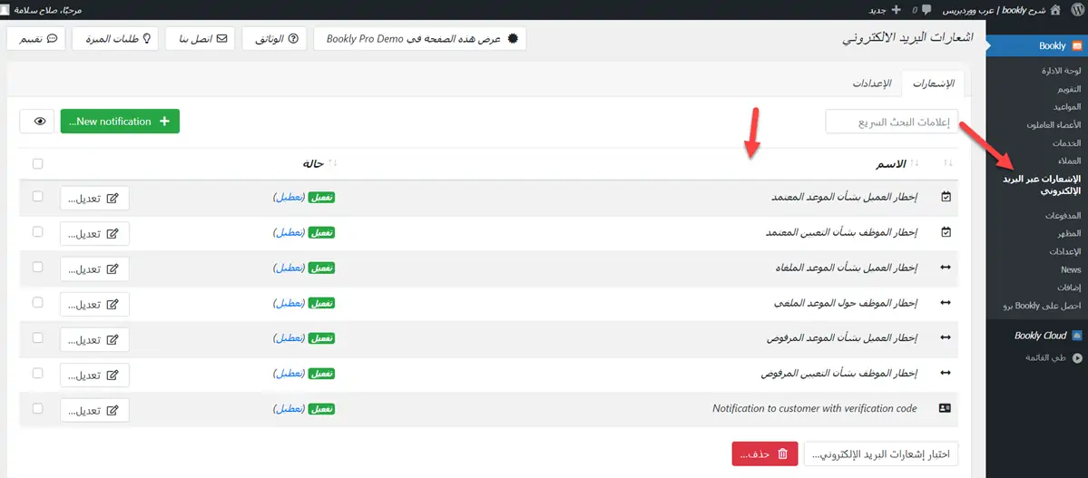Screen dimensions: 1088x478
Task: Edit إخطار العميل بشأن الموعد المرفوض
Action: tap(94, 339)
